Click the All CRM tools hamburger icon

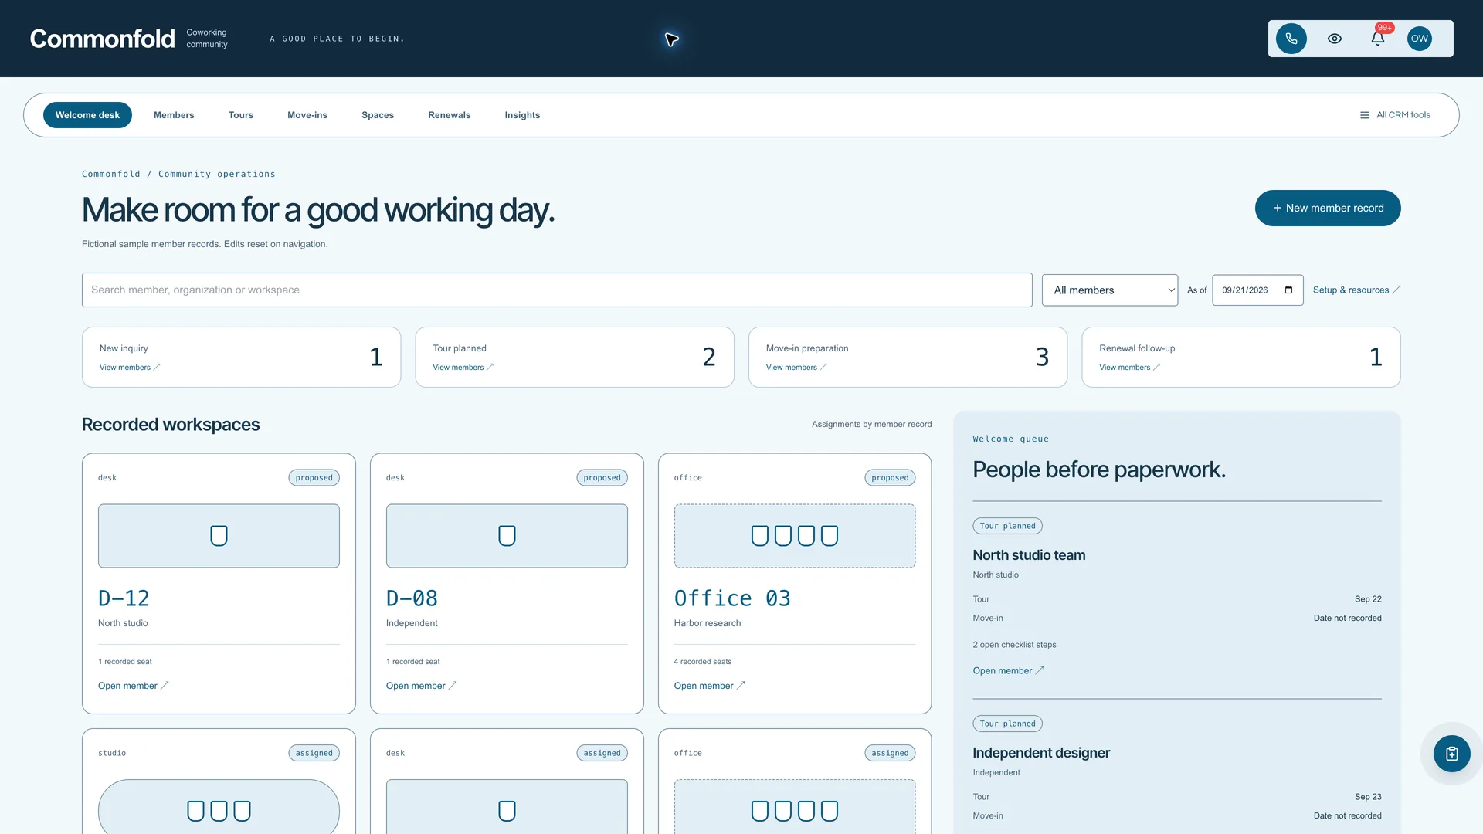[x=1364, y=115]
